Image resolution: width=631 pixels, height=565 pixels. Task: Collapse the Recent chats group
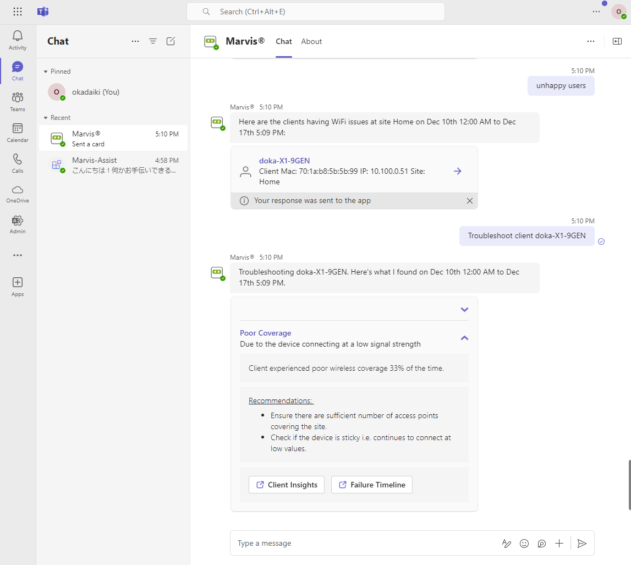pyautogui.click(x=46, y=118)
